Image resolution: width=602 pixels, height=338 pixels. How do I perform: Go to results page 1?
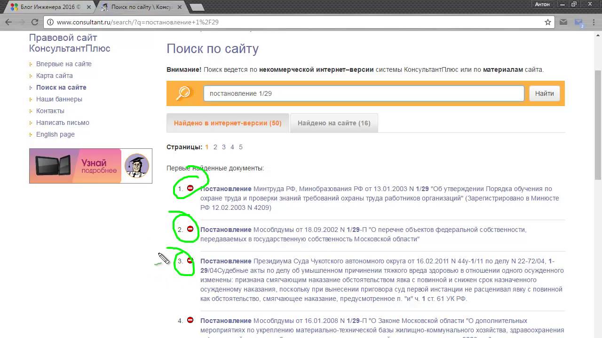tap(206, 147)
